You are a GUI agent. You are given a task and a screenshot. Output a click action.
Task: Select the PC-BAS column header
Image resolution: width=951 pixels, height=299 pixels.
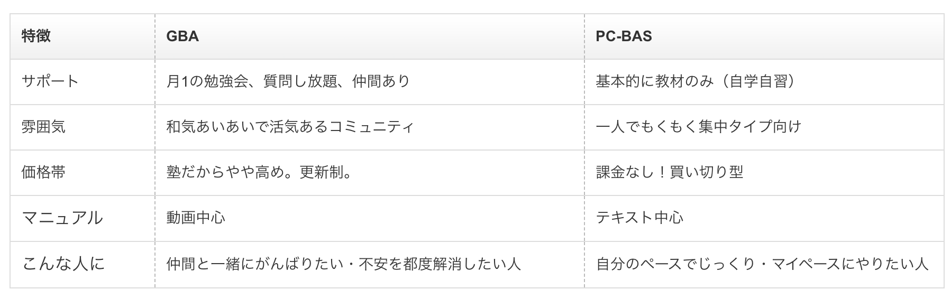(x=624, y=36)
